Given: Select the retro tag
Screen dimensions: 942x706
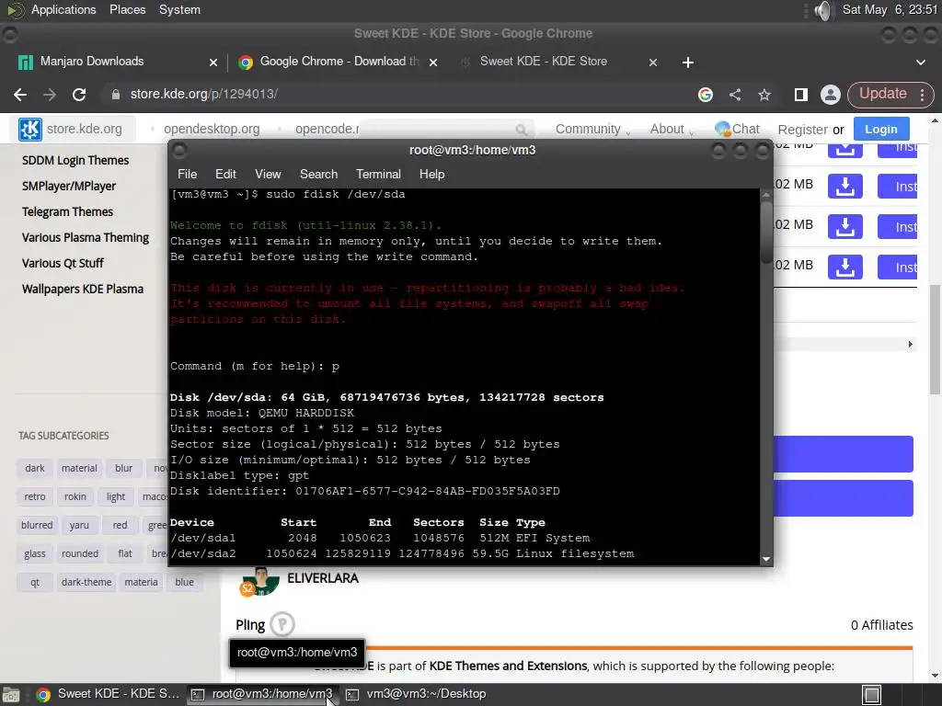Looking at the screenshot, I should (x=35, y=496).
